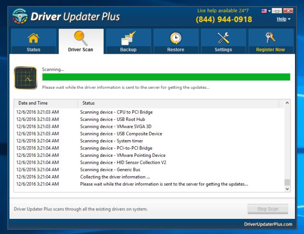Image resolution: width=304 pixels, height=234 pixels.
Task: Click the Settings wrench and screwdriver icon
Action: 223,38
